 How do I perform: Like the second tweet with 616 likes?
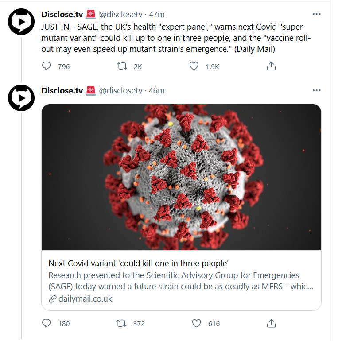[x=196, y=323]
